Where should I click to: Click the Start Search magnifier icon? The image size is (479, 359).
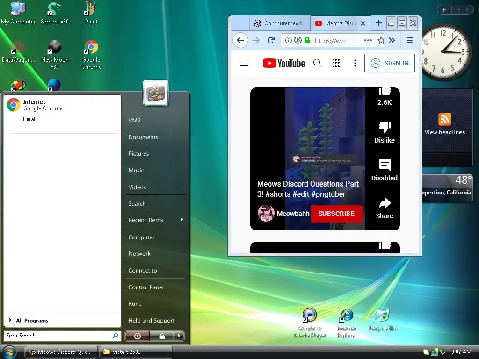[115, 336]
